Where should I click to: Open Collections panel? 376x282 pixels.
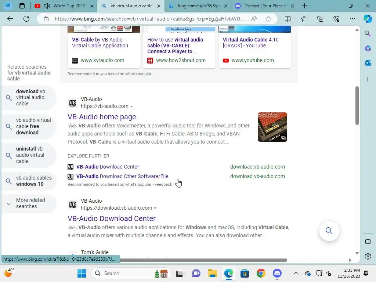click(320, 19)
